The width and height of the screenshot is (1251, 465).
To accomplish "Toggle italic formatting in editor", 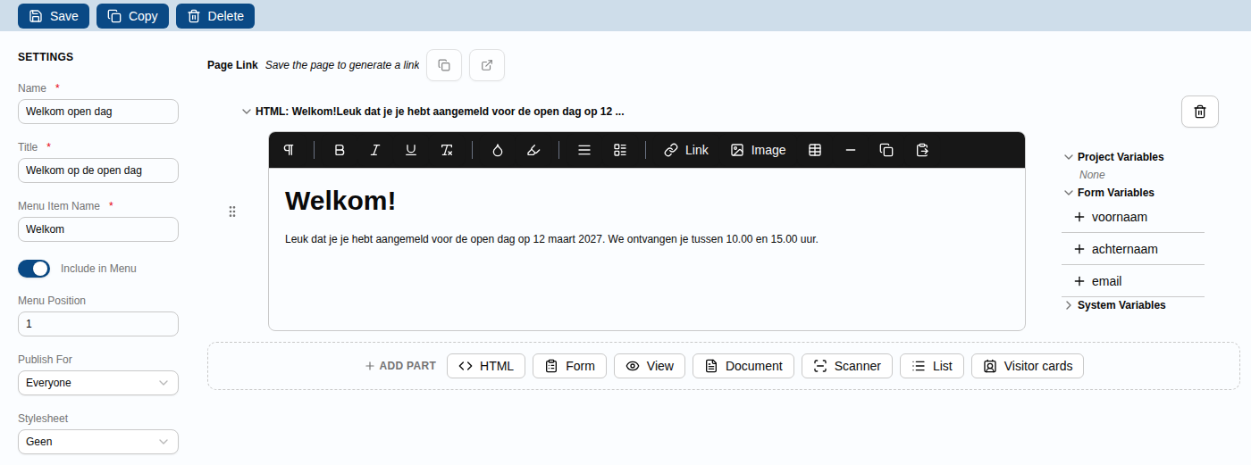I will click(x=375, y=150).
